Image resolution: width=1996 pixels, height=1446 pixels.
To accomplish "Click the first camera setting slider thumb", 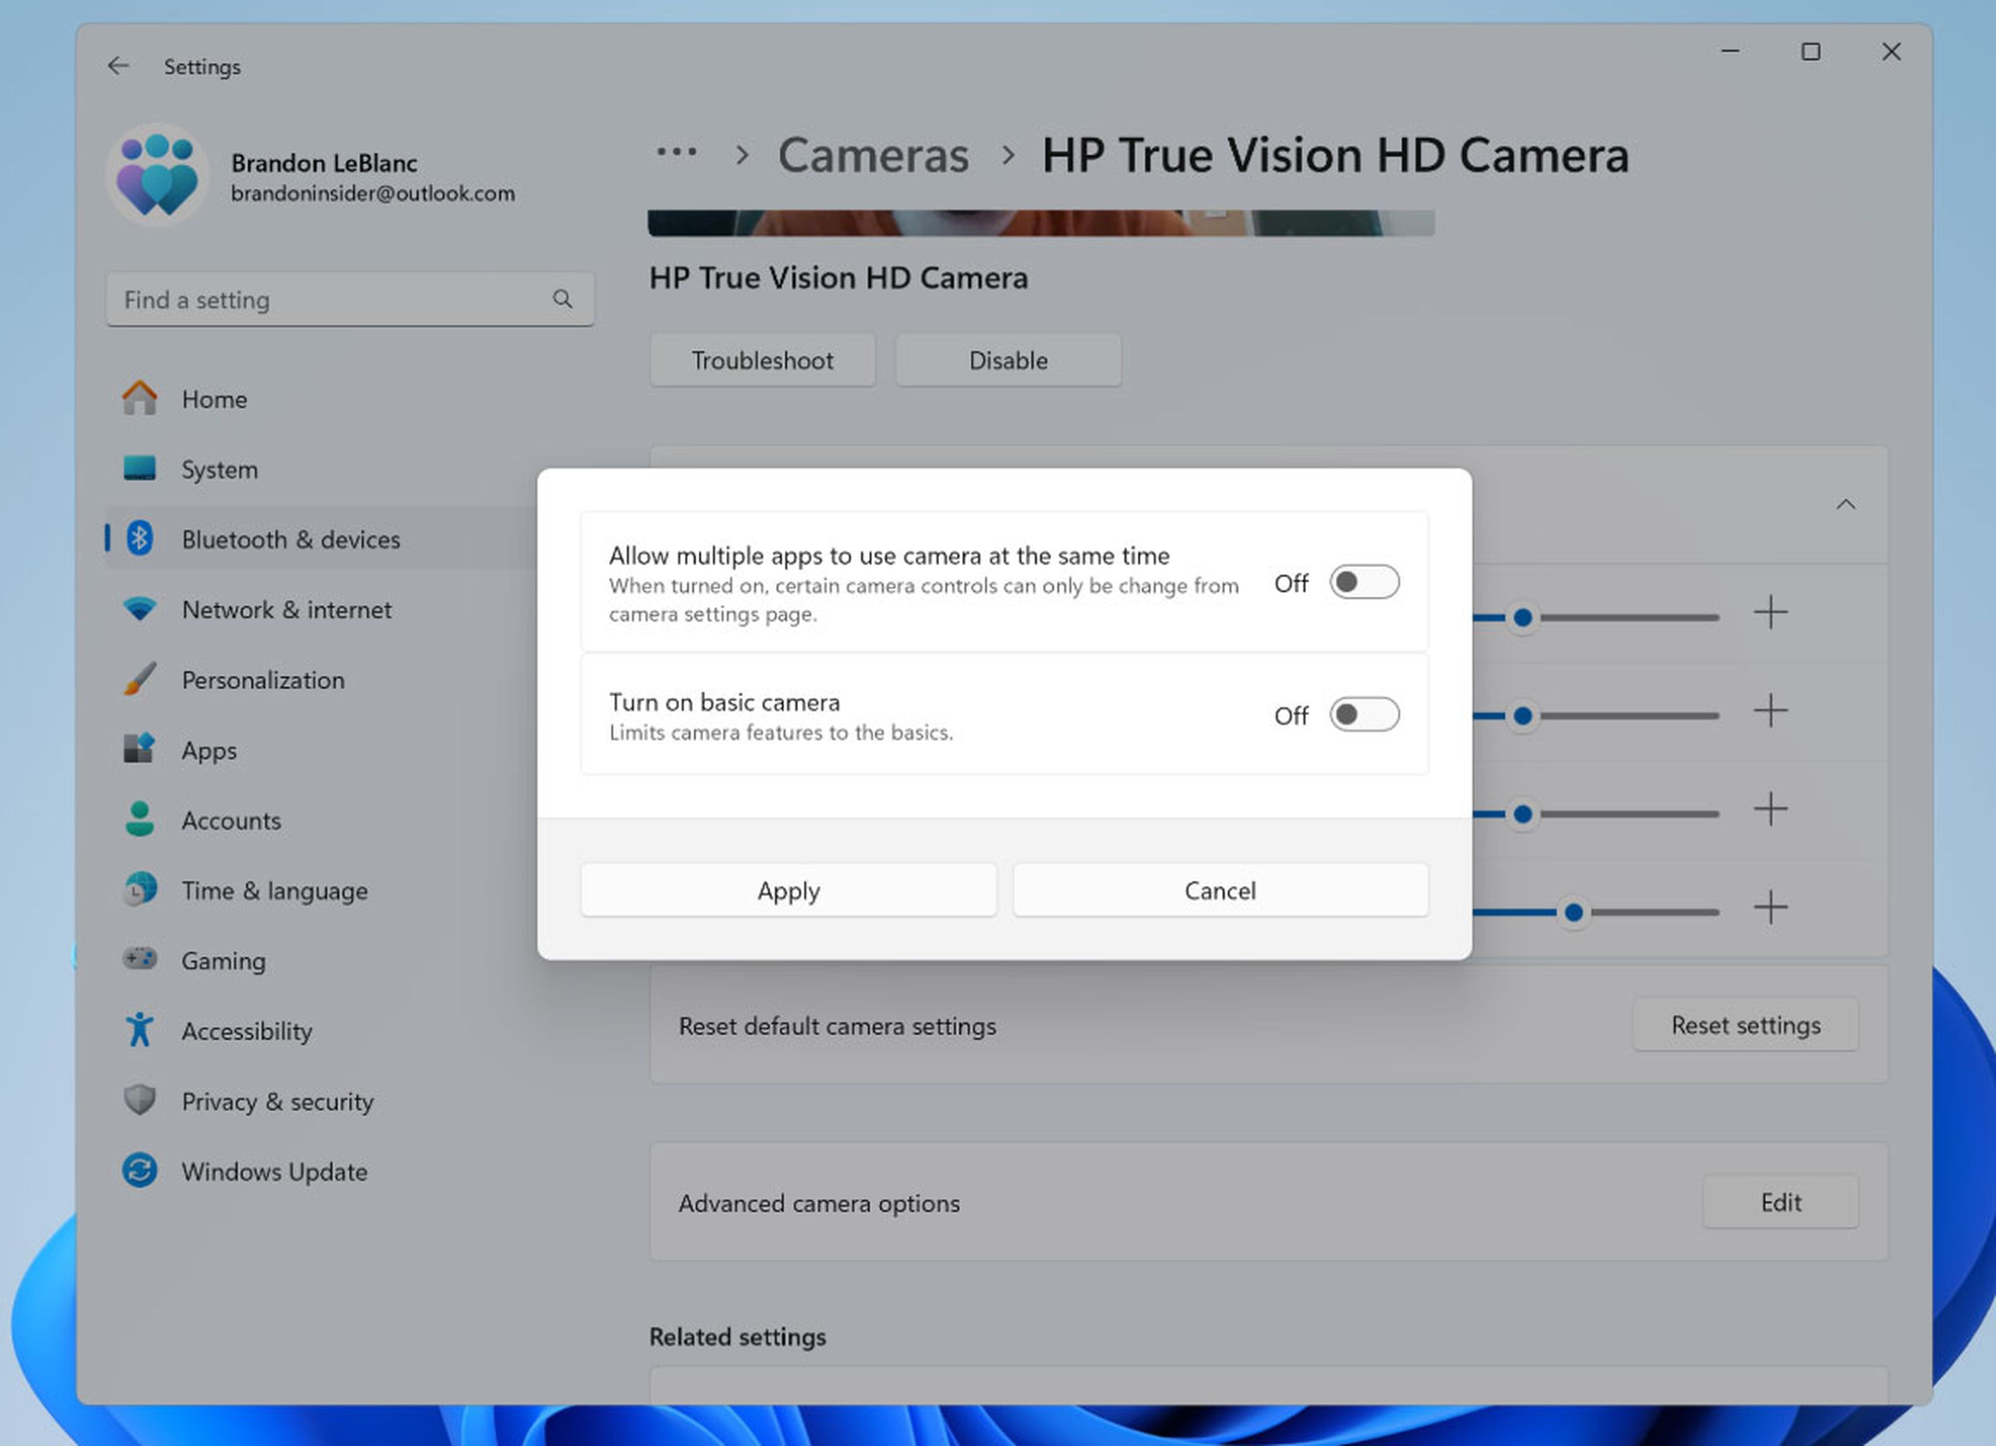I will 1522,617.
